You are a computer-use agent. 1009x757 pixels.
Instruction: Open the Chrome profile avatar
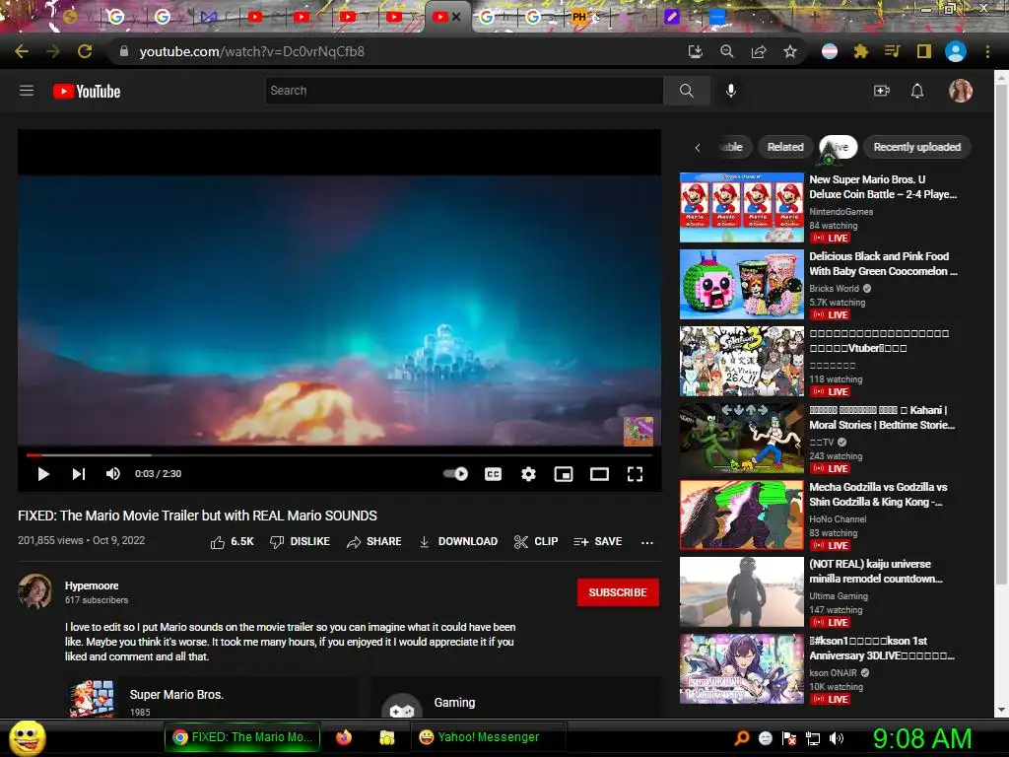click(x=956, y=51)
